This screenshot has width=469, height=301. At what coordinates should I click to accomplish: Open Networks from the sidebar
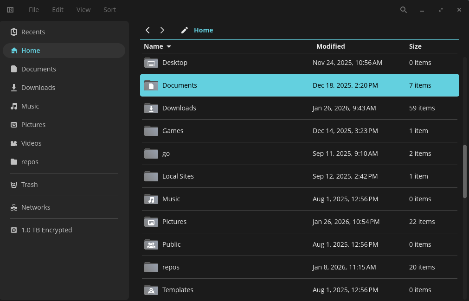pos(35,207)
